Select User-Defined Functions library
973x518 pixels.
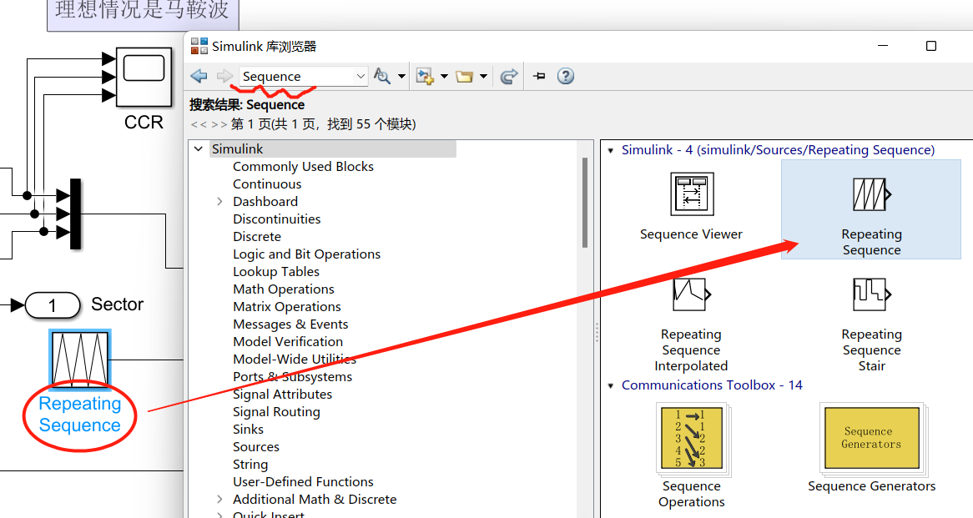pyautogui.click(x=303, y=481)
